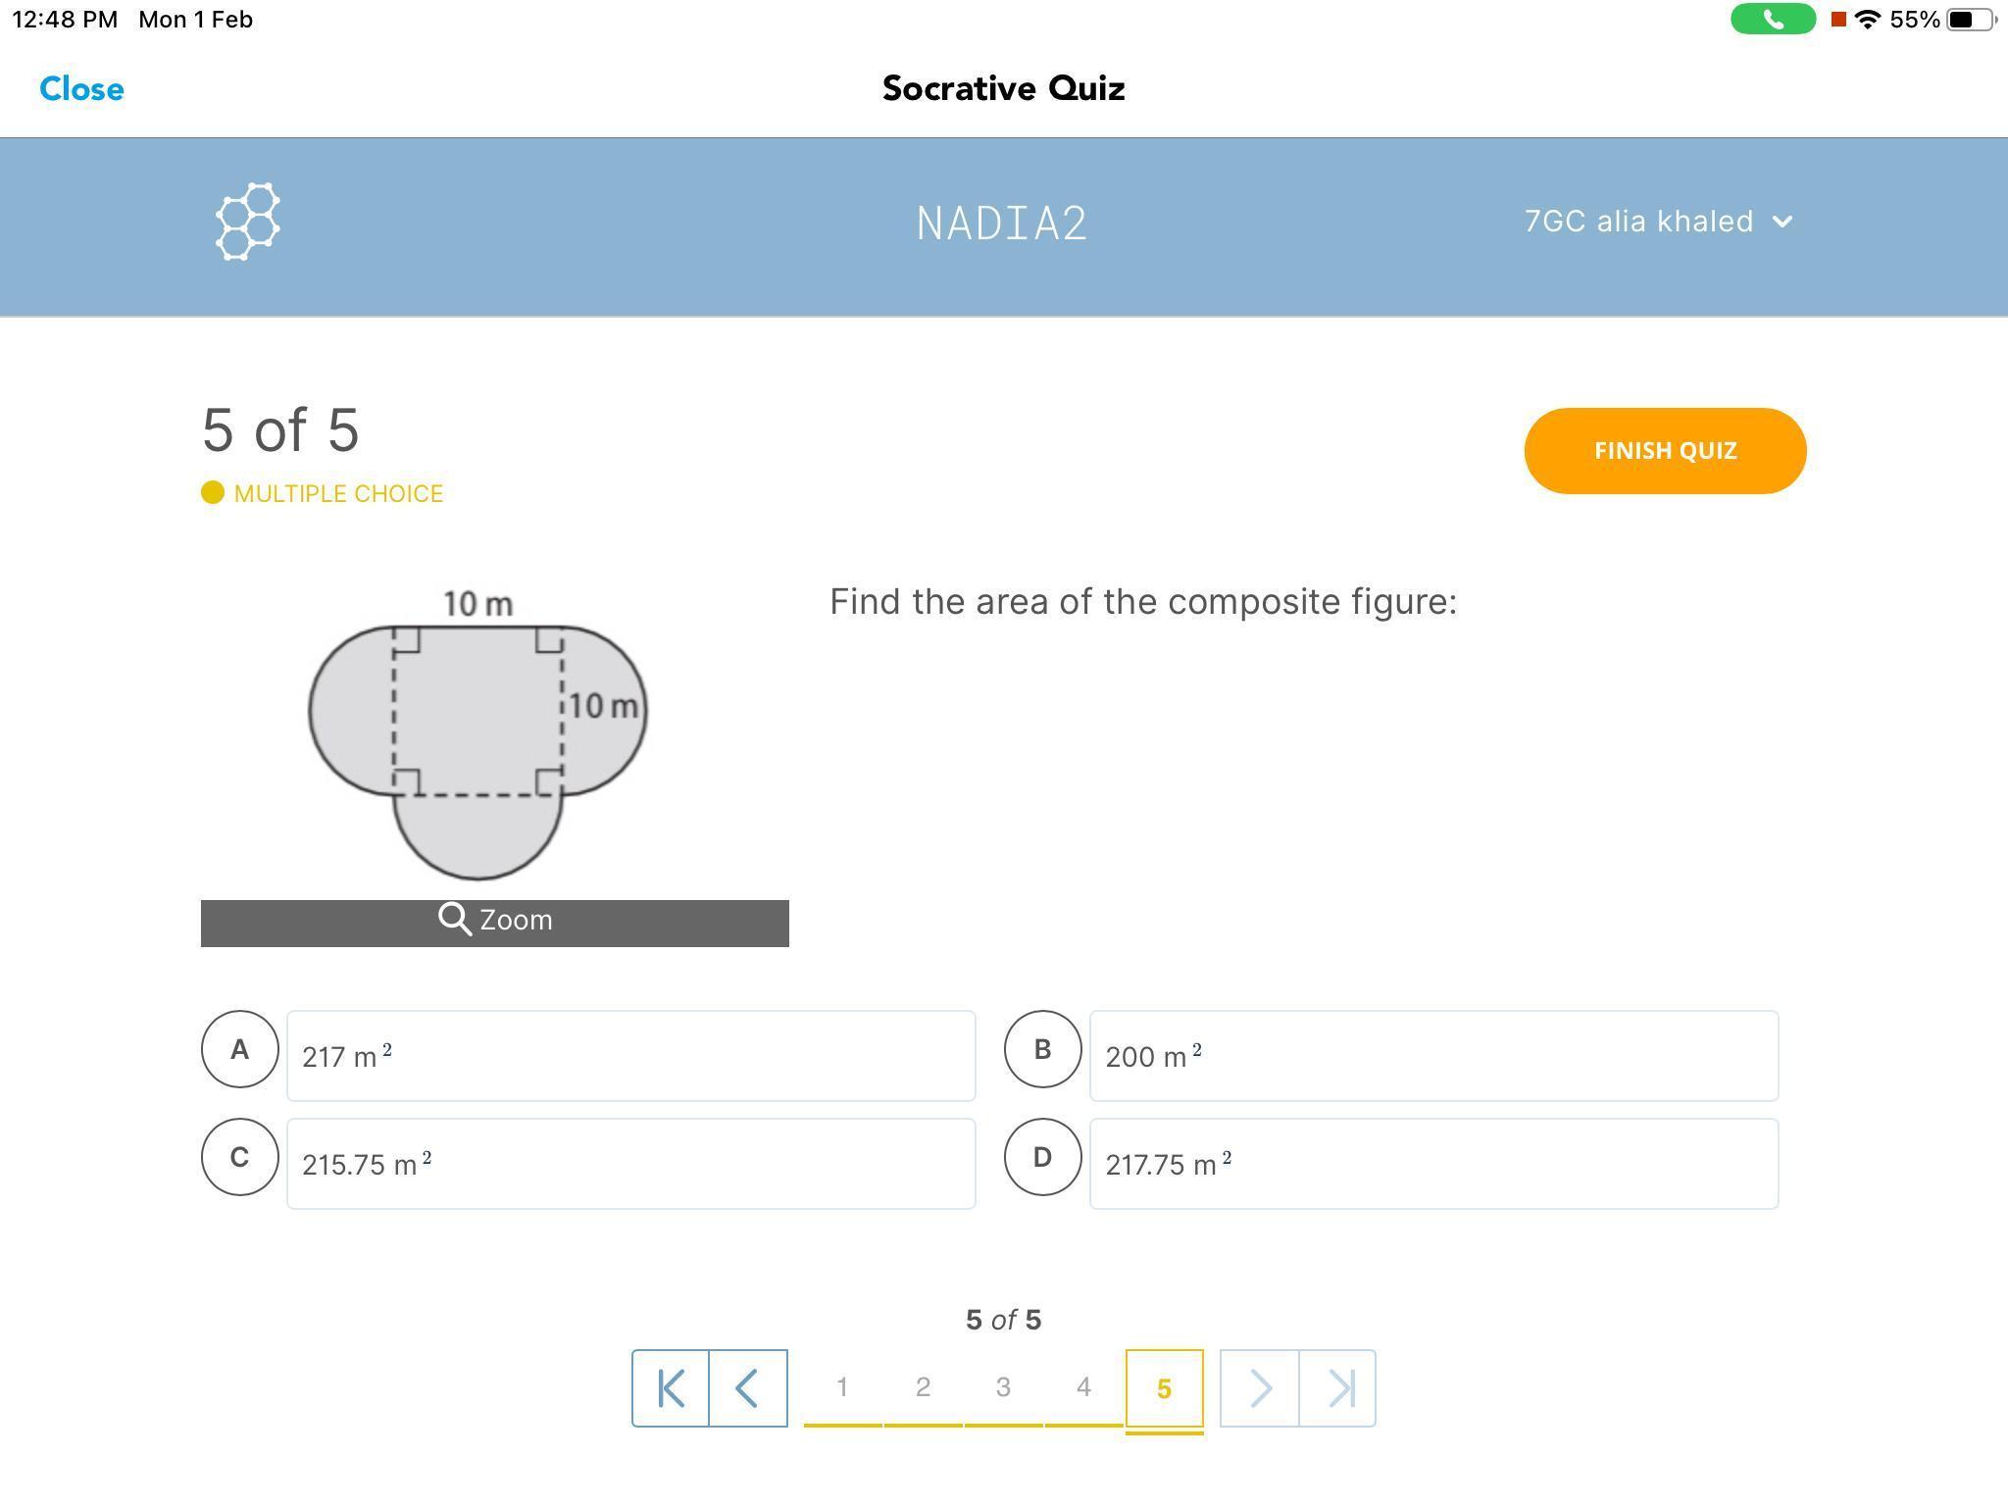Tap the Close link
The height and width of the screenshot is (1506, 2008).
[x=81, y=89]
